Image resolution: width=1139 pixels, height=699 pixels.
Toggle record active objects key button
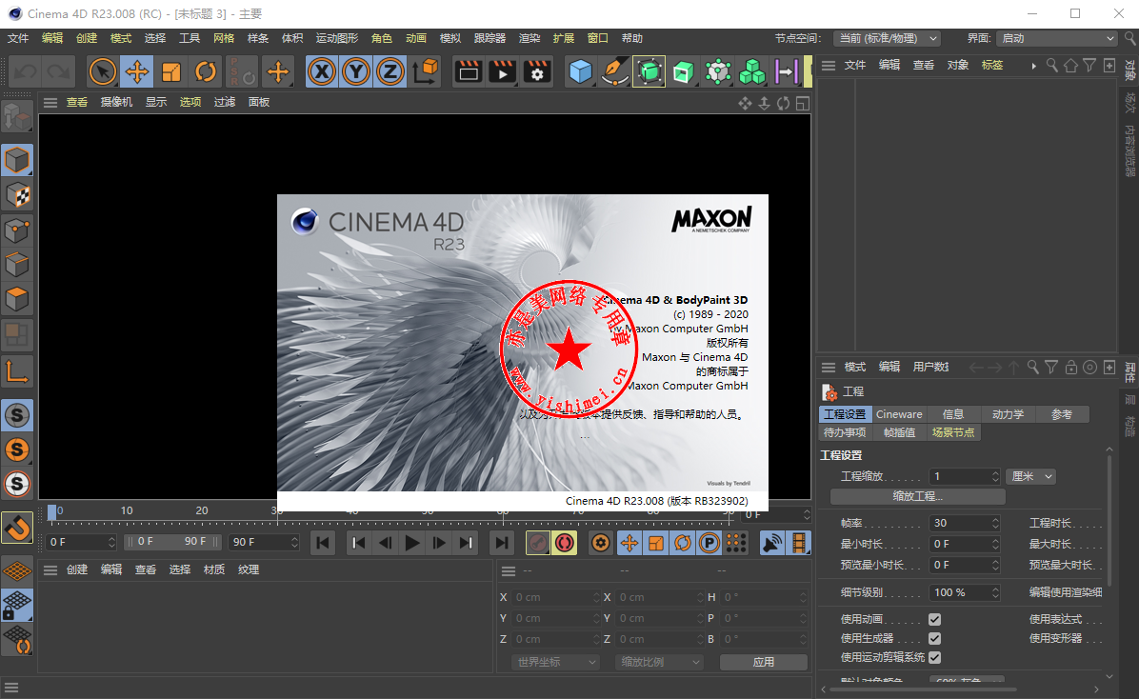click(x=537, y=543)
